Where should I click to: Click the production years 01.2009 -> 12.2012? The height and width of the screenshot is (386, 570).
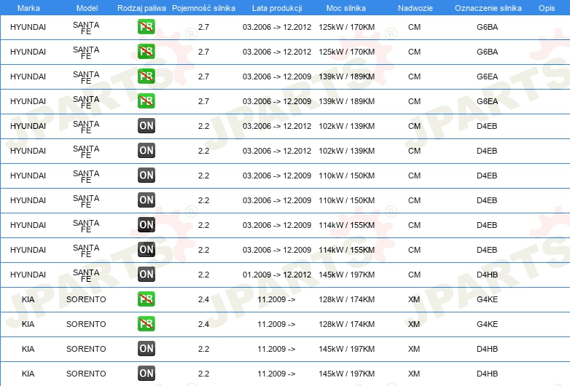click(x=277, y=275)
